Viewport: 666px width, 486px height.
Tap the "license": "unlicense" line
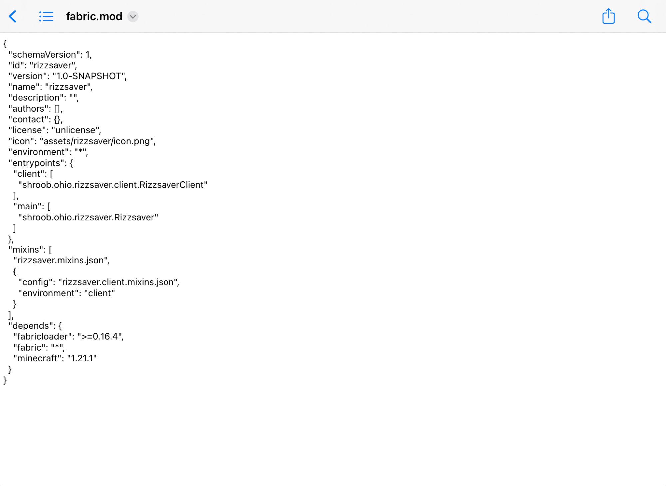pos(55,130)
